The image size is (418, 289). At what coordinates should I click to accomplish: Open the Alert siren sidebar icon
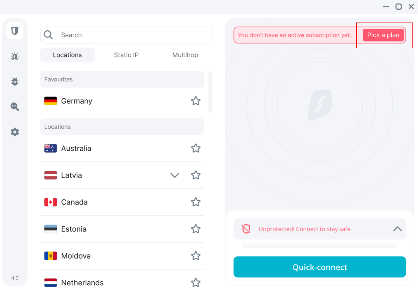[x=15, y=56]
